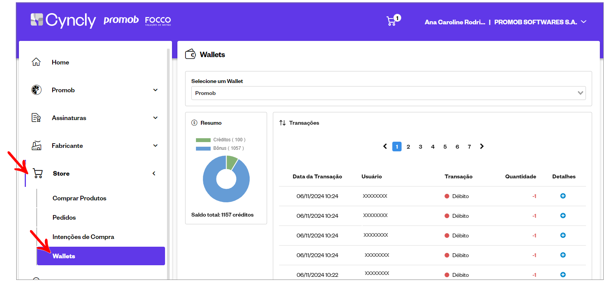Toggle the green Créditos legend swatch

coord(203,140)
